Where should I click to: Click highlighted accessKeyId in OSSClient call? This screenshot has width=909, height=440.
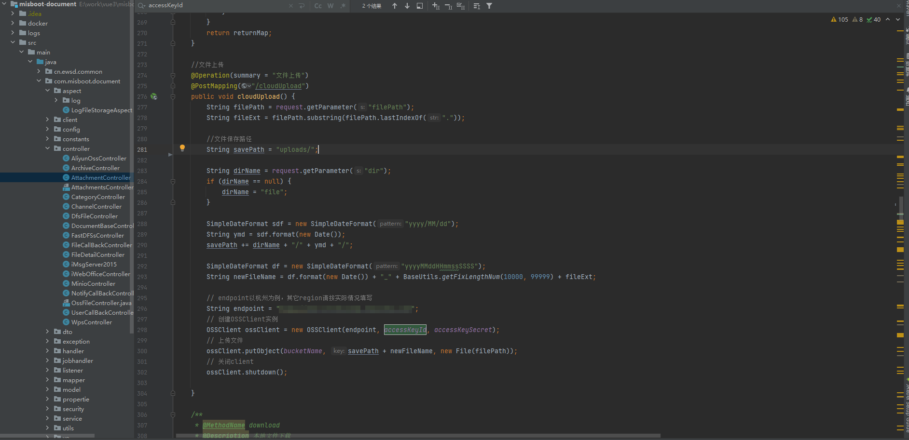click(405, 330)
